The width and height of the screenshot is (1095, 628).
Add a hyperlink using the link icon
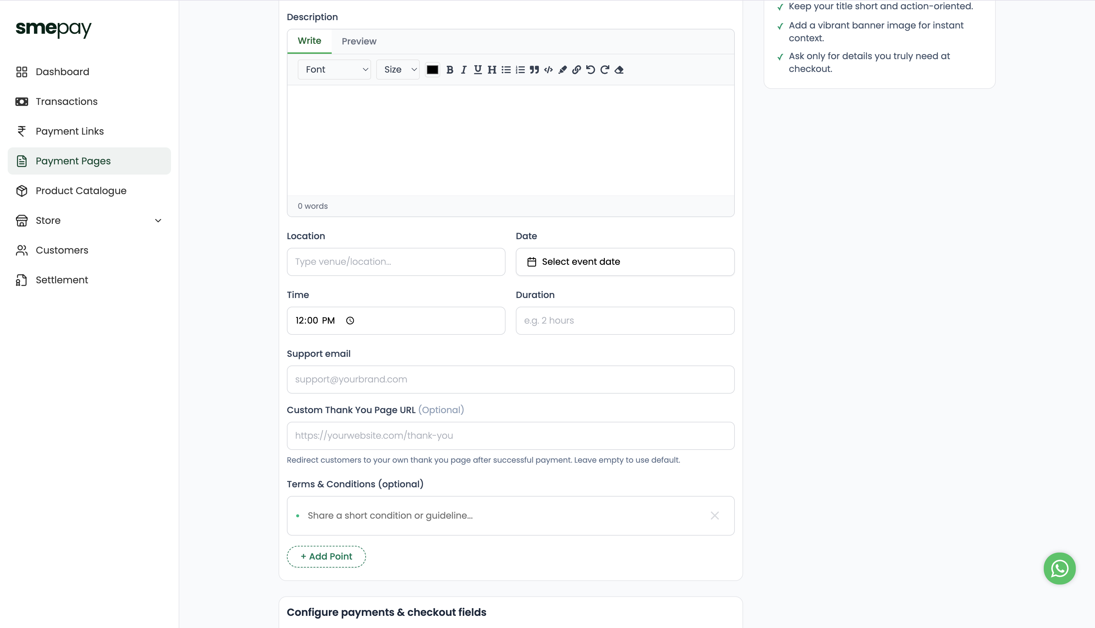(576, 69)
